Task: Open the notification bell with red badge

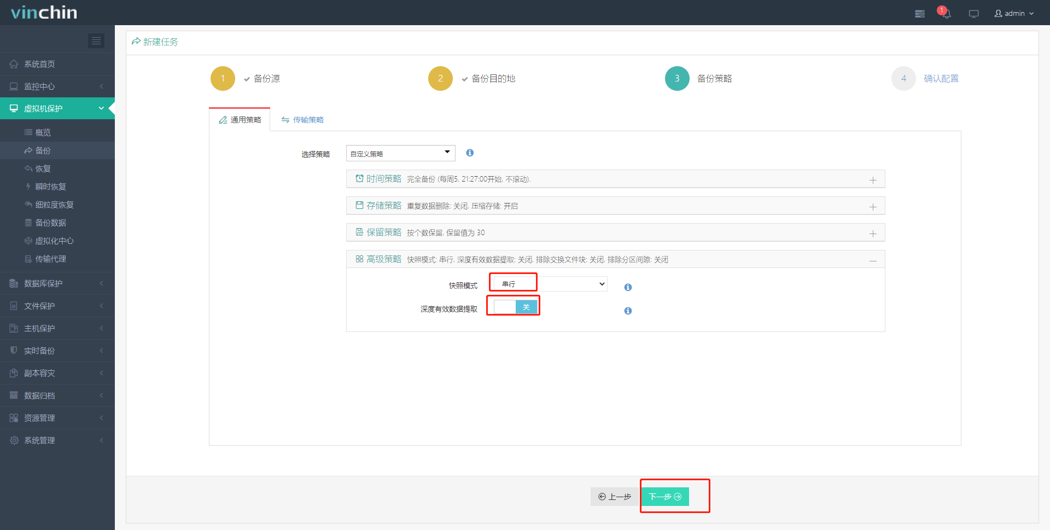Action: click(x=945, y=13)
